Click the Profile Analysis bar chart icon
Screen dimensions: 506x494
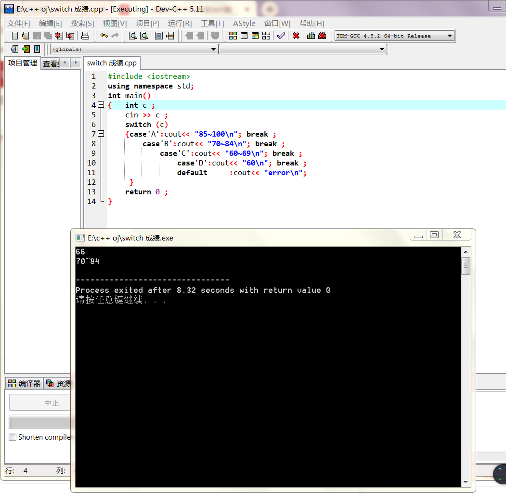pyautogui.click(x=311, y=36)
